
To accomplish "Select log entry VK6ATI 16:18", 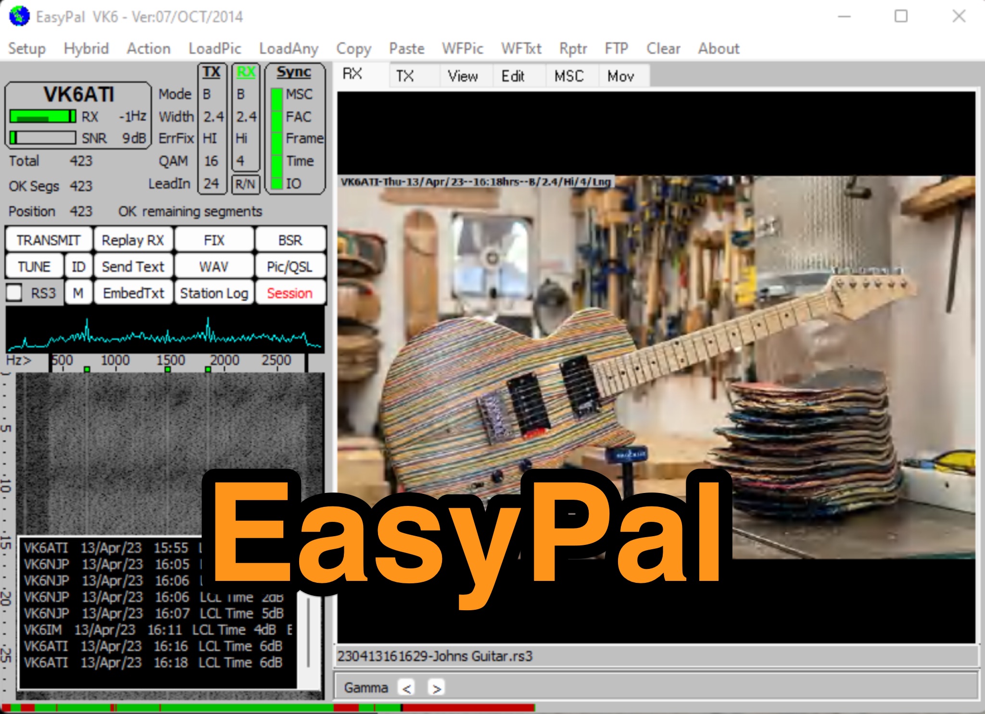I will tap(153, 663).
